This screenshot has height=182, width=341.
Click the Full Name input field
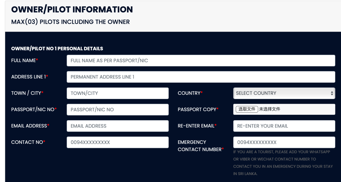(201, 61)
